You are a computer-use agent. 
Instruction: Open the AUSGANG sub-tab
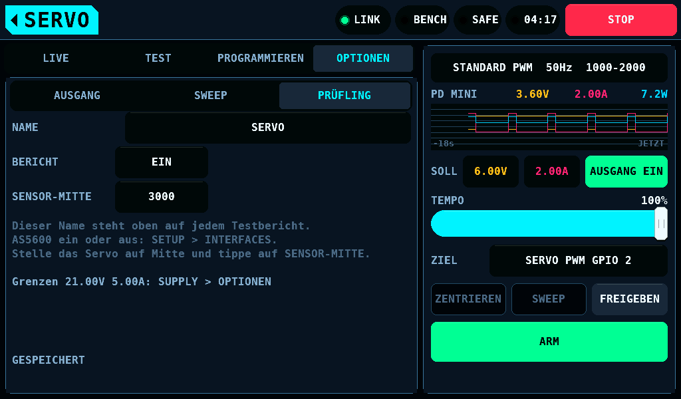pos(77,96)
